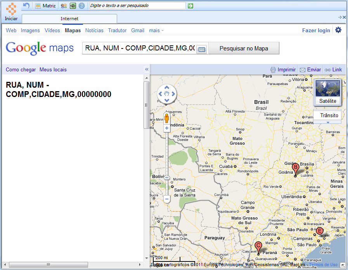Screen dimensions: 348x270
Task: Open the Matriz toolbar item
Action: click(45, 6)
